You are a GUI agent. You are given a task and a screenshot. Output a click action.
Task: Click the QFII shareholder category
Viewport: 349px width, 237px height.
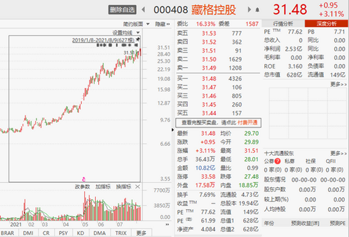(x=331, y=161)
